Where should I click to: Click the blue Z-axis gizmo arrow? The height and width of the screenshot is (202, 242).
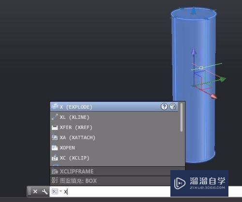click(x=194, y=51)
